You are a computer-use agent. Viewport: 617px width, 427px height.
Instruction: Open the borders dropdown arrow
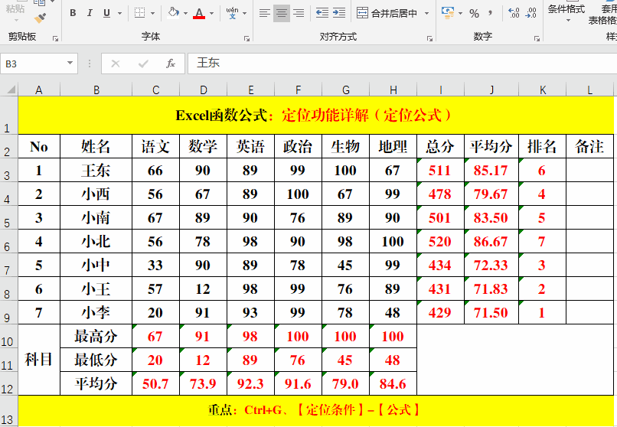(154, 13)
